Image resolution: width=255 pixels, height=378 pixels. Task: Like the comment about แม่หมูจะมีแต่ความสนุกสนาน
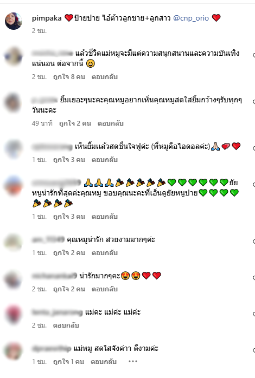[x=253, y=55]
